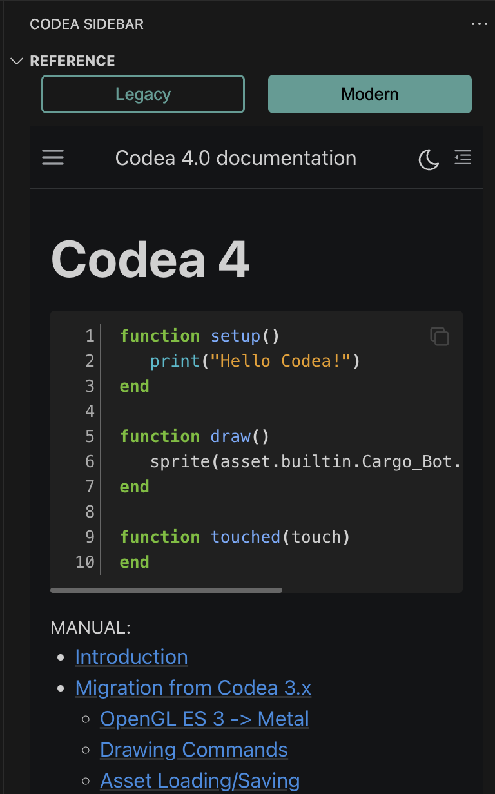Open the hamburger navigation menu icon
This screenshot has height=794, width=495.
[x=53, y=158]
